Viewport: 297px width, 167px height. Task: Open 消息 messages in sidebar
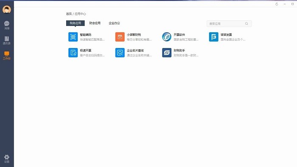(x=7, y=25)
